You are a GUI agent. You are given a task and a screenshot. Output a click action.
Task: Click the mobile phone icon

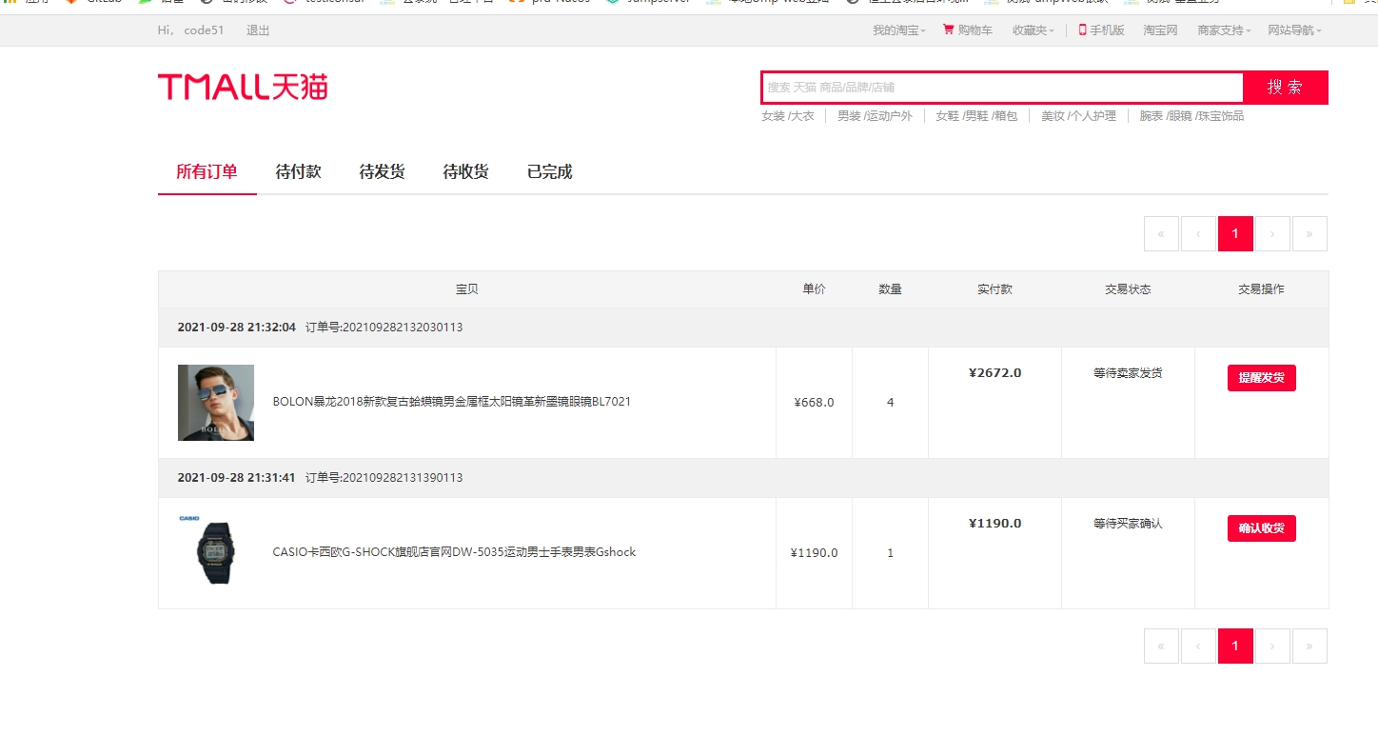click(x=1082, y=30)
